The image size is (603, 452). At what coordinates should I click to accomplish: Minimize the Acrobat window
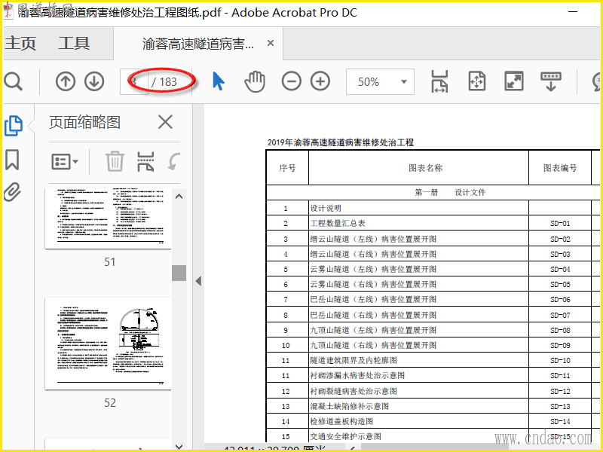pos(573,11)
